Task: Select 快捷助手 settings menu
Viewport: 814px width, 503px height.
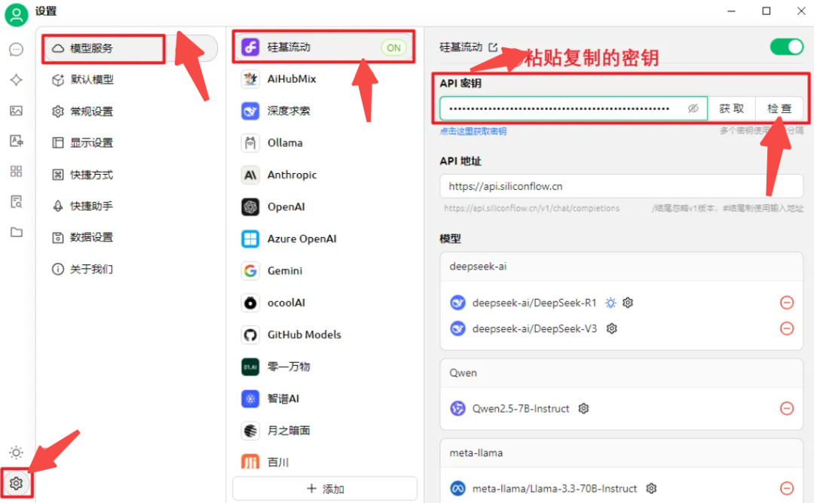Action: (130, 206)
